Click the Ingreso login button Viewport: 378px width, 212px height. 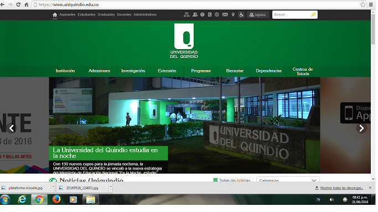click(x=257, y=15)
